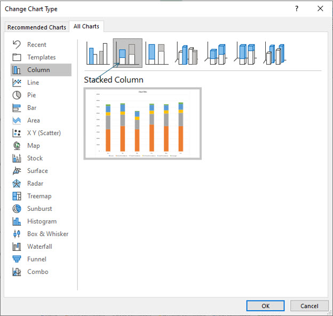
Task: Select the Radar category label
Action: pos(35,184)
